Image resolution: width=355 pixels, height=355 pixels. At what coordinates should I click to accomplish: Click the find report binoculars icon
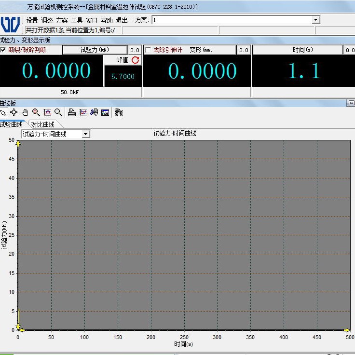pyautogui.click(x=94, y=112)
